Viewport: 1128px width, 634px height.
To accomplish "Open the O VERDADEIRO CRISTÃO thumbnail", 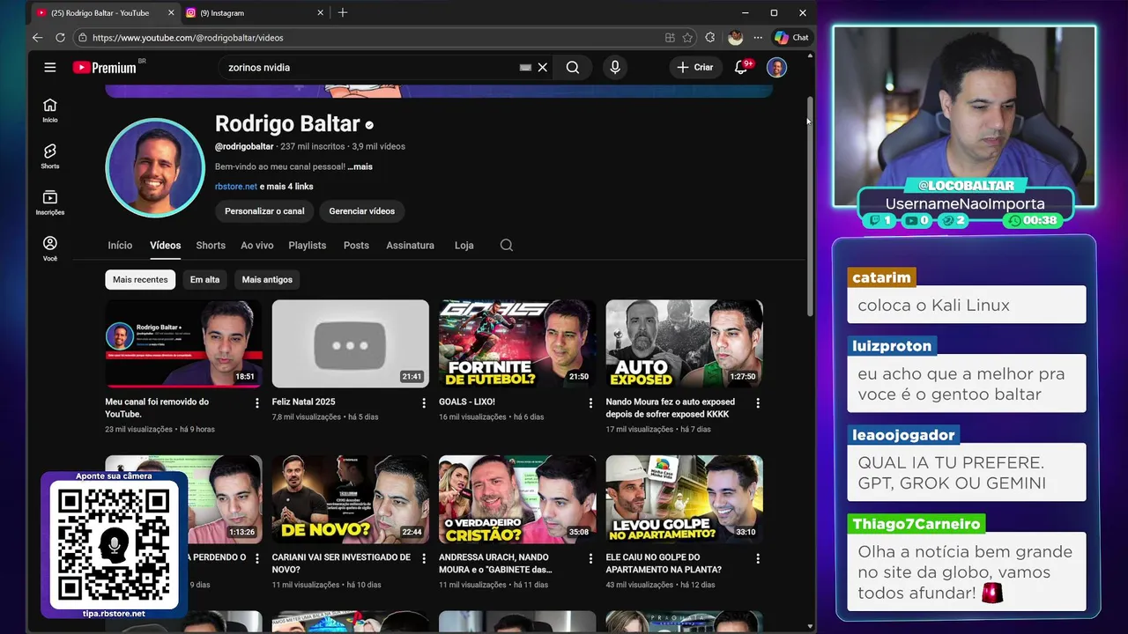I will click(517, 499).
